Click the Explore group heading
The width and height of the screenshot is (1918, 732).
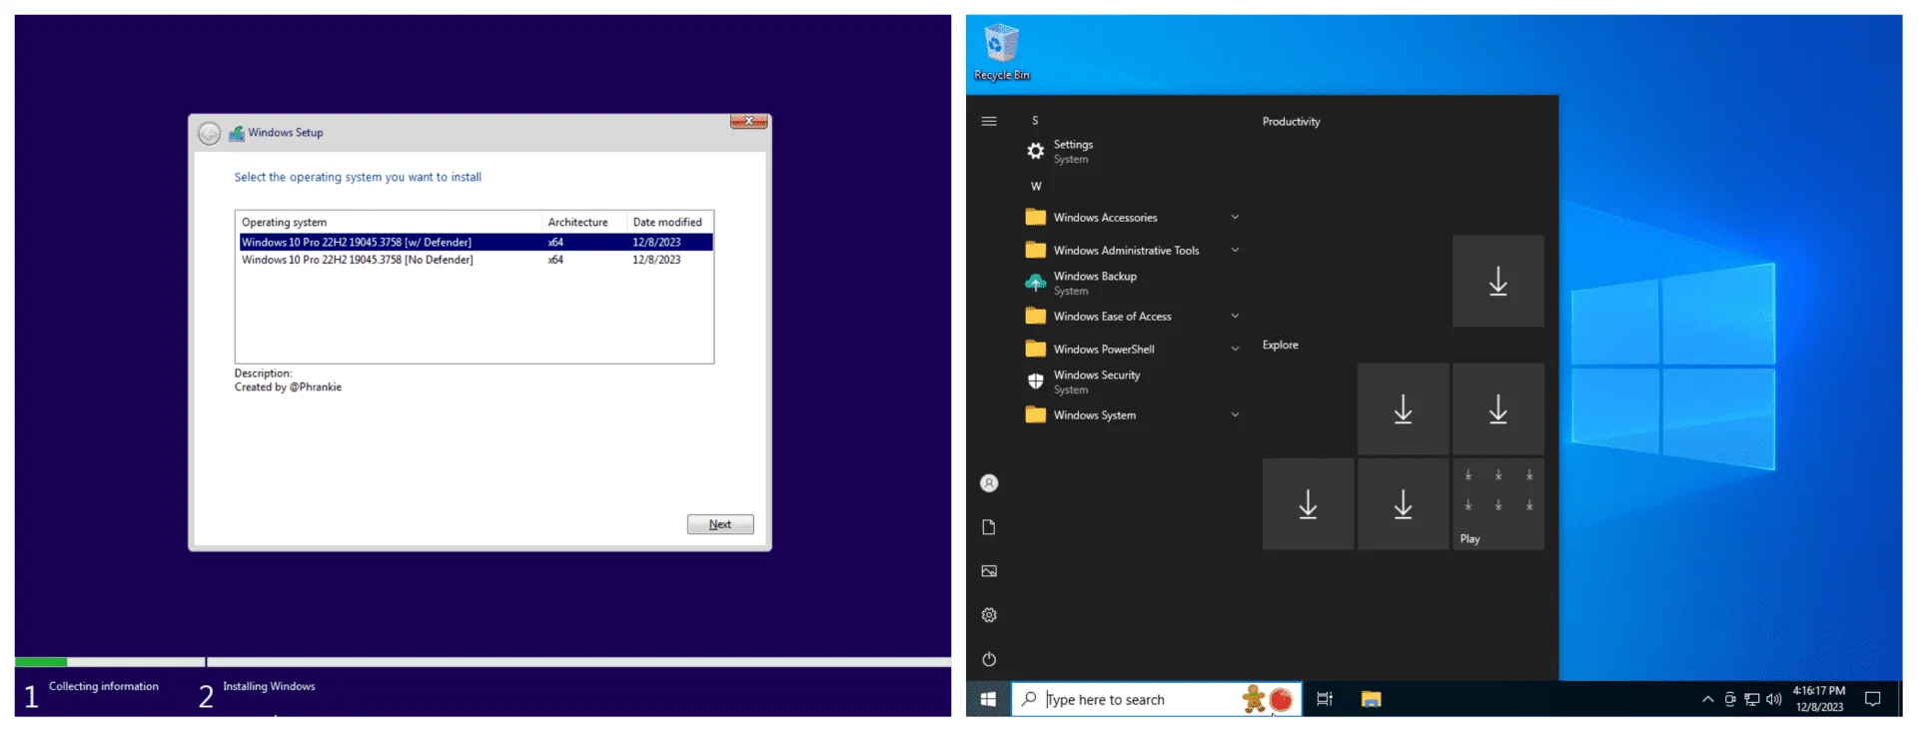tap(1280, 345)
